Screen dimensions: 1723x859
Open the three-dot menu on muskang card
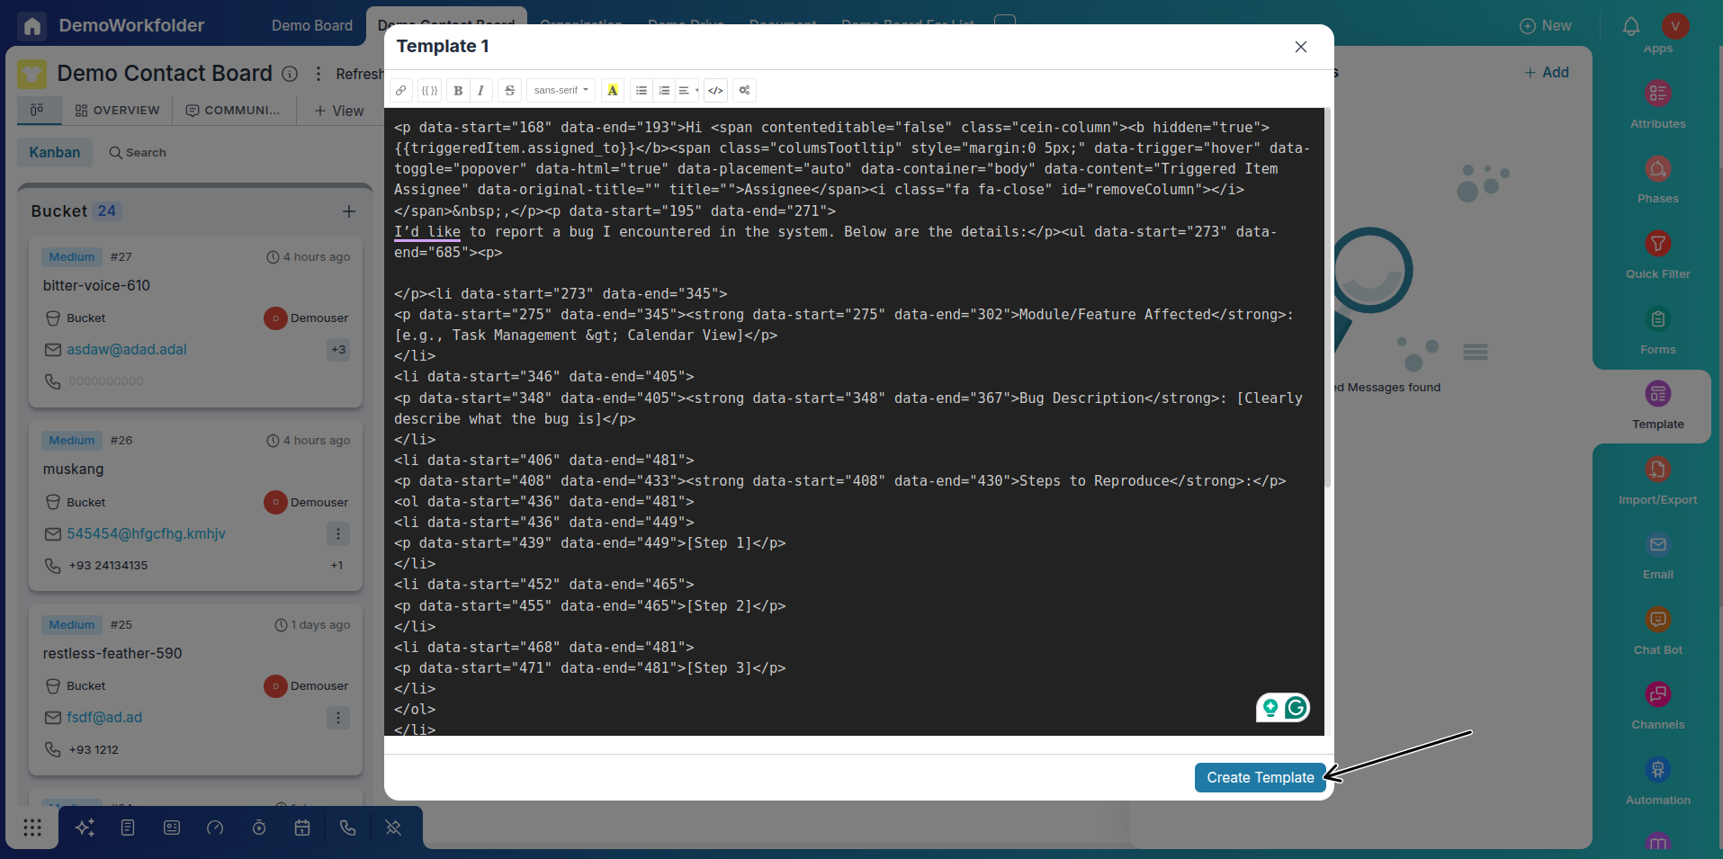coord(338,533)
